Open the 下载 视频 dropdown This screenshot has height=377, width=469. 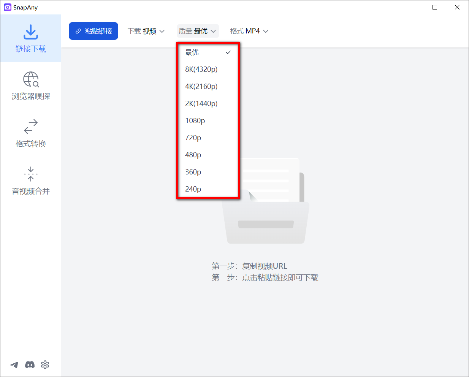click(146, 31)
